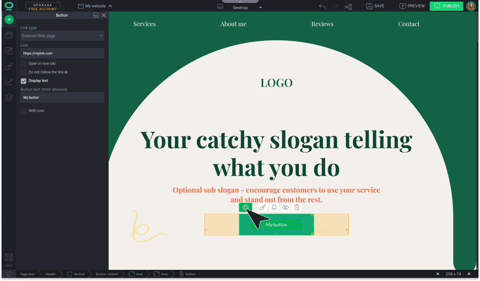
Task: Click the About me navigation menu item
Action: [233, 24]
